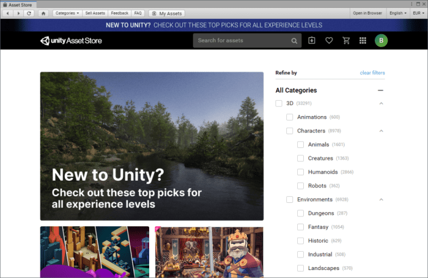This screenshot has width=428, height=278.
Task: Click the Robots category label
Action: coord(317,186)
